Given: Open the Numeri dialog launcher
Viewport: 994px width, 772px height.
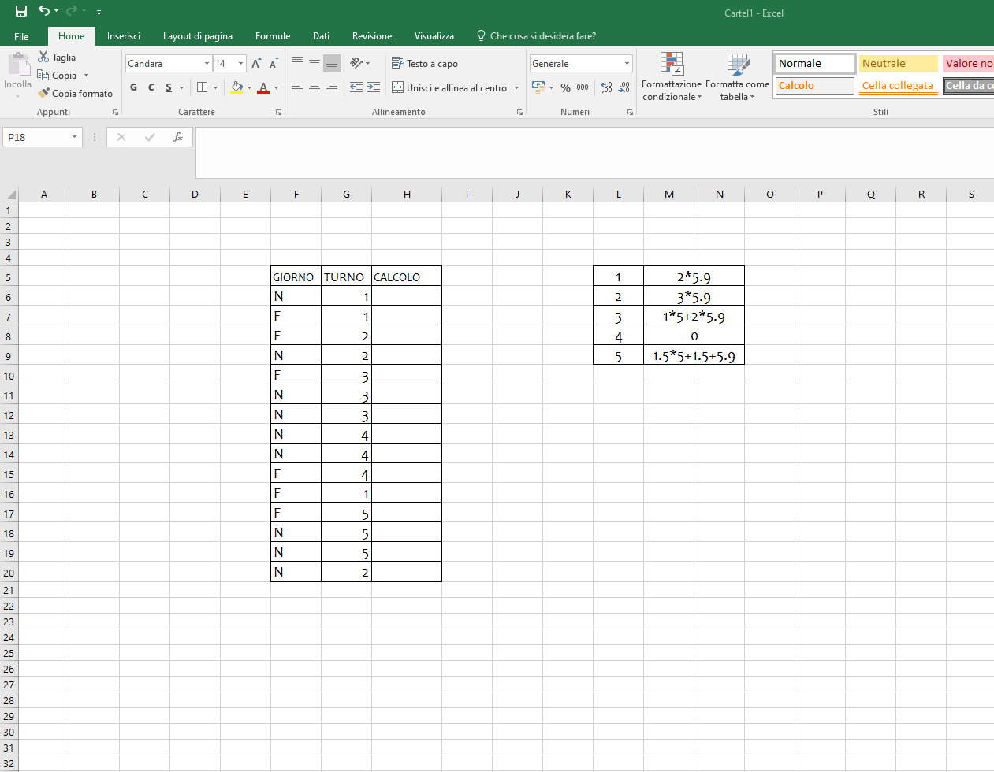Looking at the screenshot, I should (630, 113).
